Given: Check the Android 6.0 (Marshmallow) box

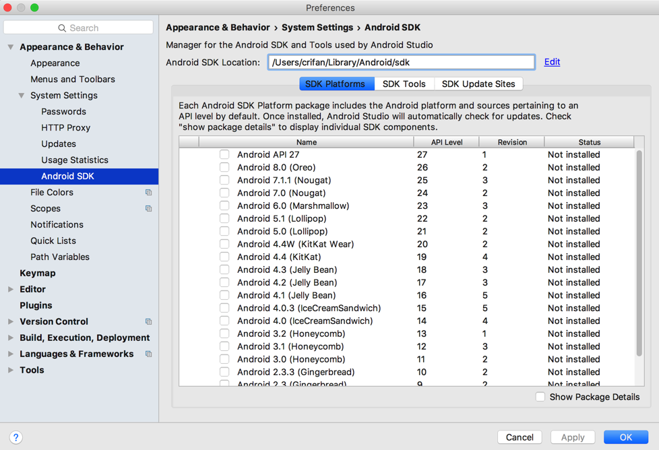Looking at the screenshot, I should [x=224, y=206].
